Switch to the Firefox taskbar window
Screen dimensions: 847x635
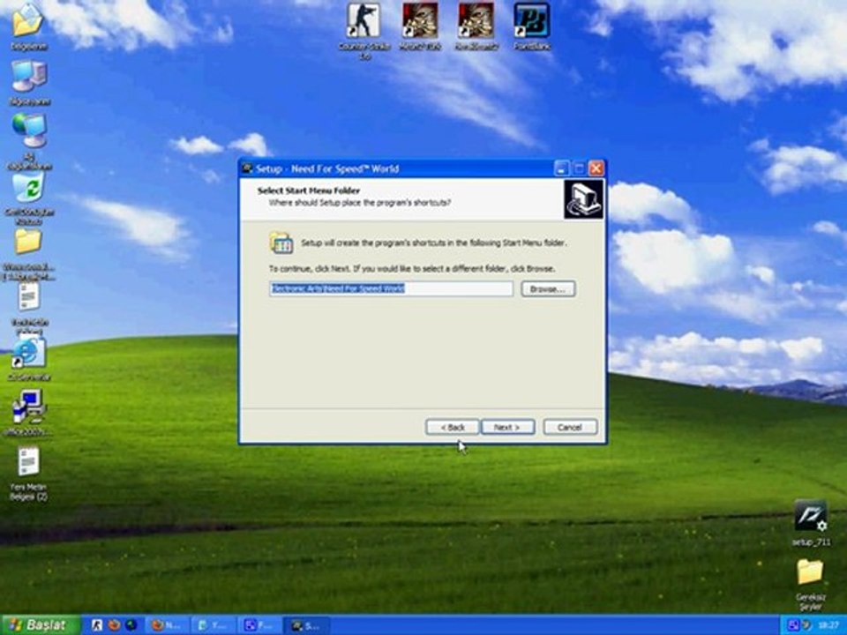[x=167, y=625]
